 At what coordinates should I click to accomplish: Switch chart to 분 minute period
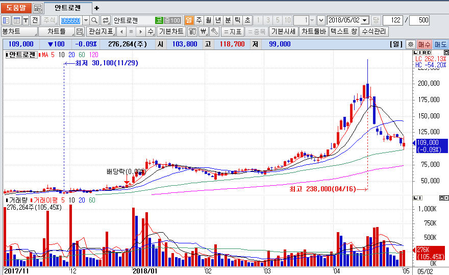(x=228, y=20)
